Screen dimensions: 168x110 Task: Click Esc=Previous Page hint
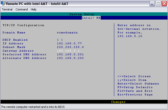(x=135, y=95)
